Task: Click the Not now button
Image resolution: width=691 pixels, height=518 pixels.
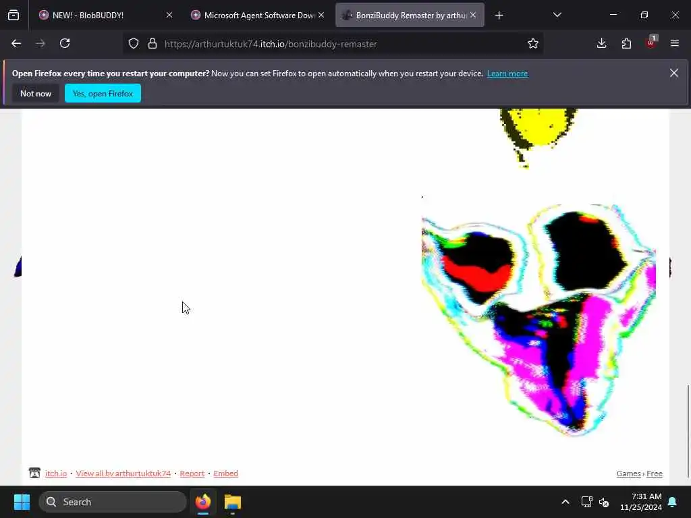Action: (x=36, y=93)
